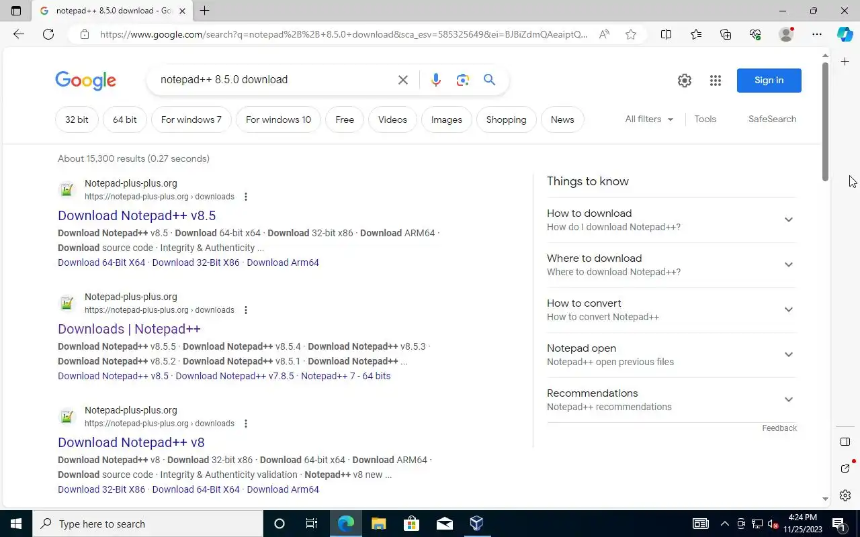Image resolution: width=860 pixels, height=537 pixels.
Task: Click the refresh page icon
Action: (x=48, y=34)
